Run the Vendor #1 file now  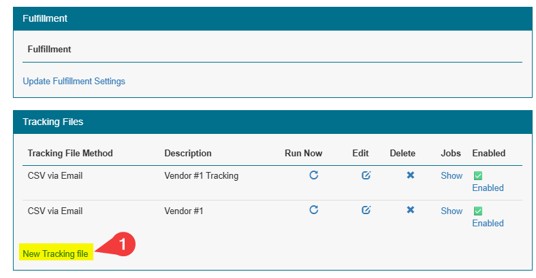coord(313,210)
